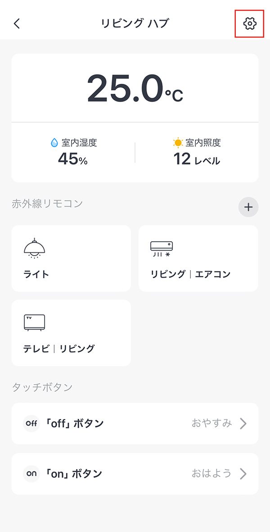Expand the おやすみ chevron arrow
The image size is (270, 532).
click(243, 423)
